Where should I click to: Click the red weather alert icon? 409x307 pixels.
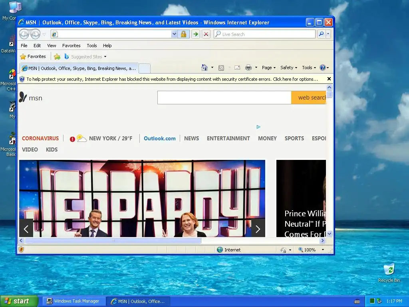click(72, 139)
